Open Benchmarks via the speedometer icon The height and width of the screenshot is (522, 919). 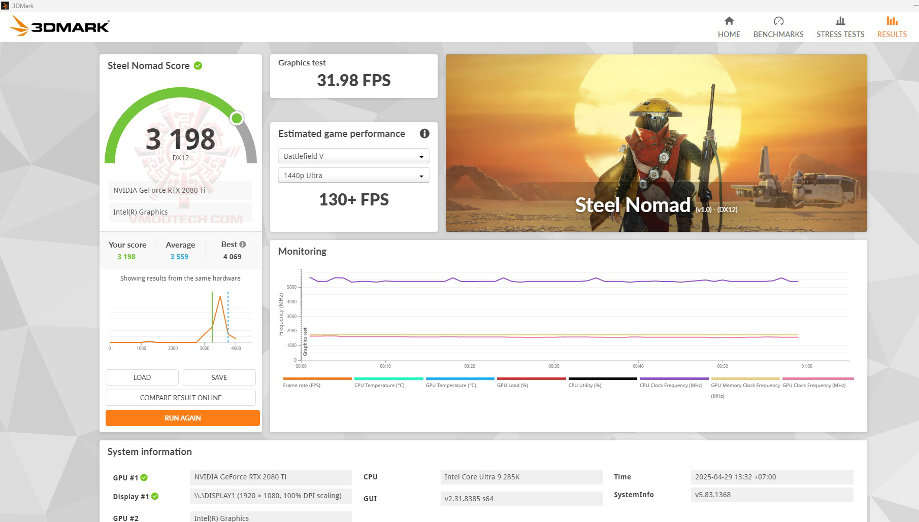tap(778, 21)
